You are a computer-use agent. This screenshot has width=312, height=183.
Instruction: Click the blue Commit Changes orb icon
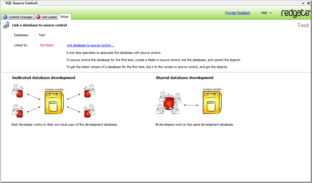tap(6, 17)
